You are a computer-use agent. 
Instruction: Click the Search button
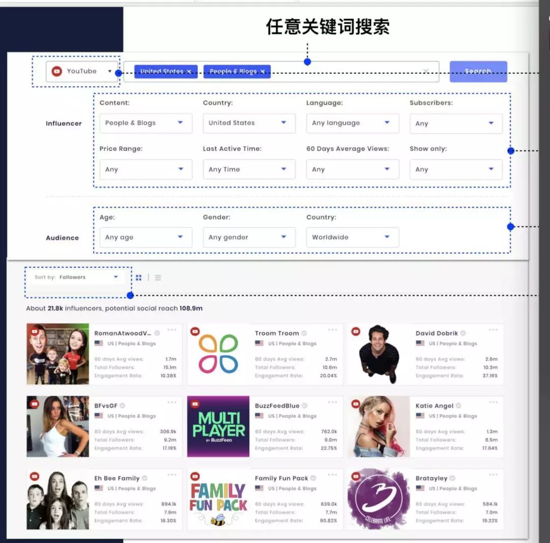pos(478,71)
